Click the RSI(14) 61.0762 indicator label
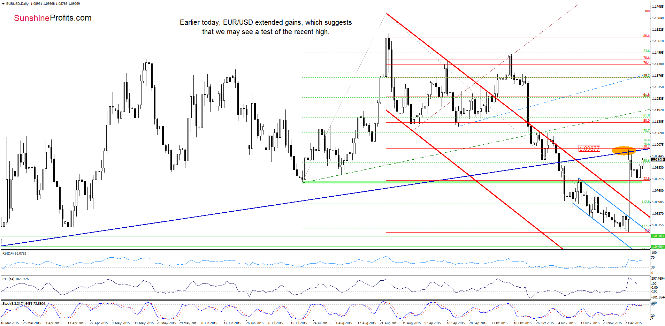The height and width of the screenshot is (326, 665). tap(14, 253)
